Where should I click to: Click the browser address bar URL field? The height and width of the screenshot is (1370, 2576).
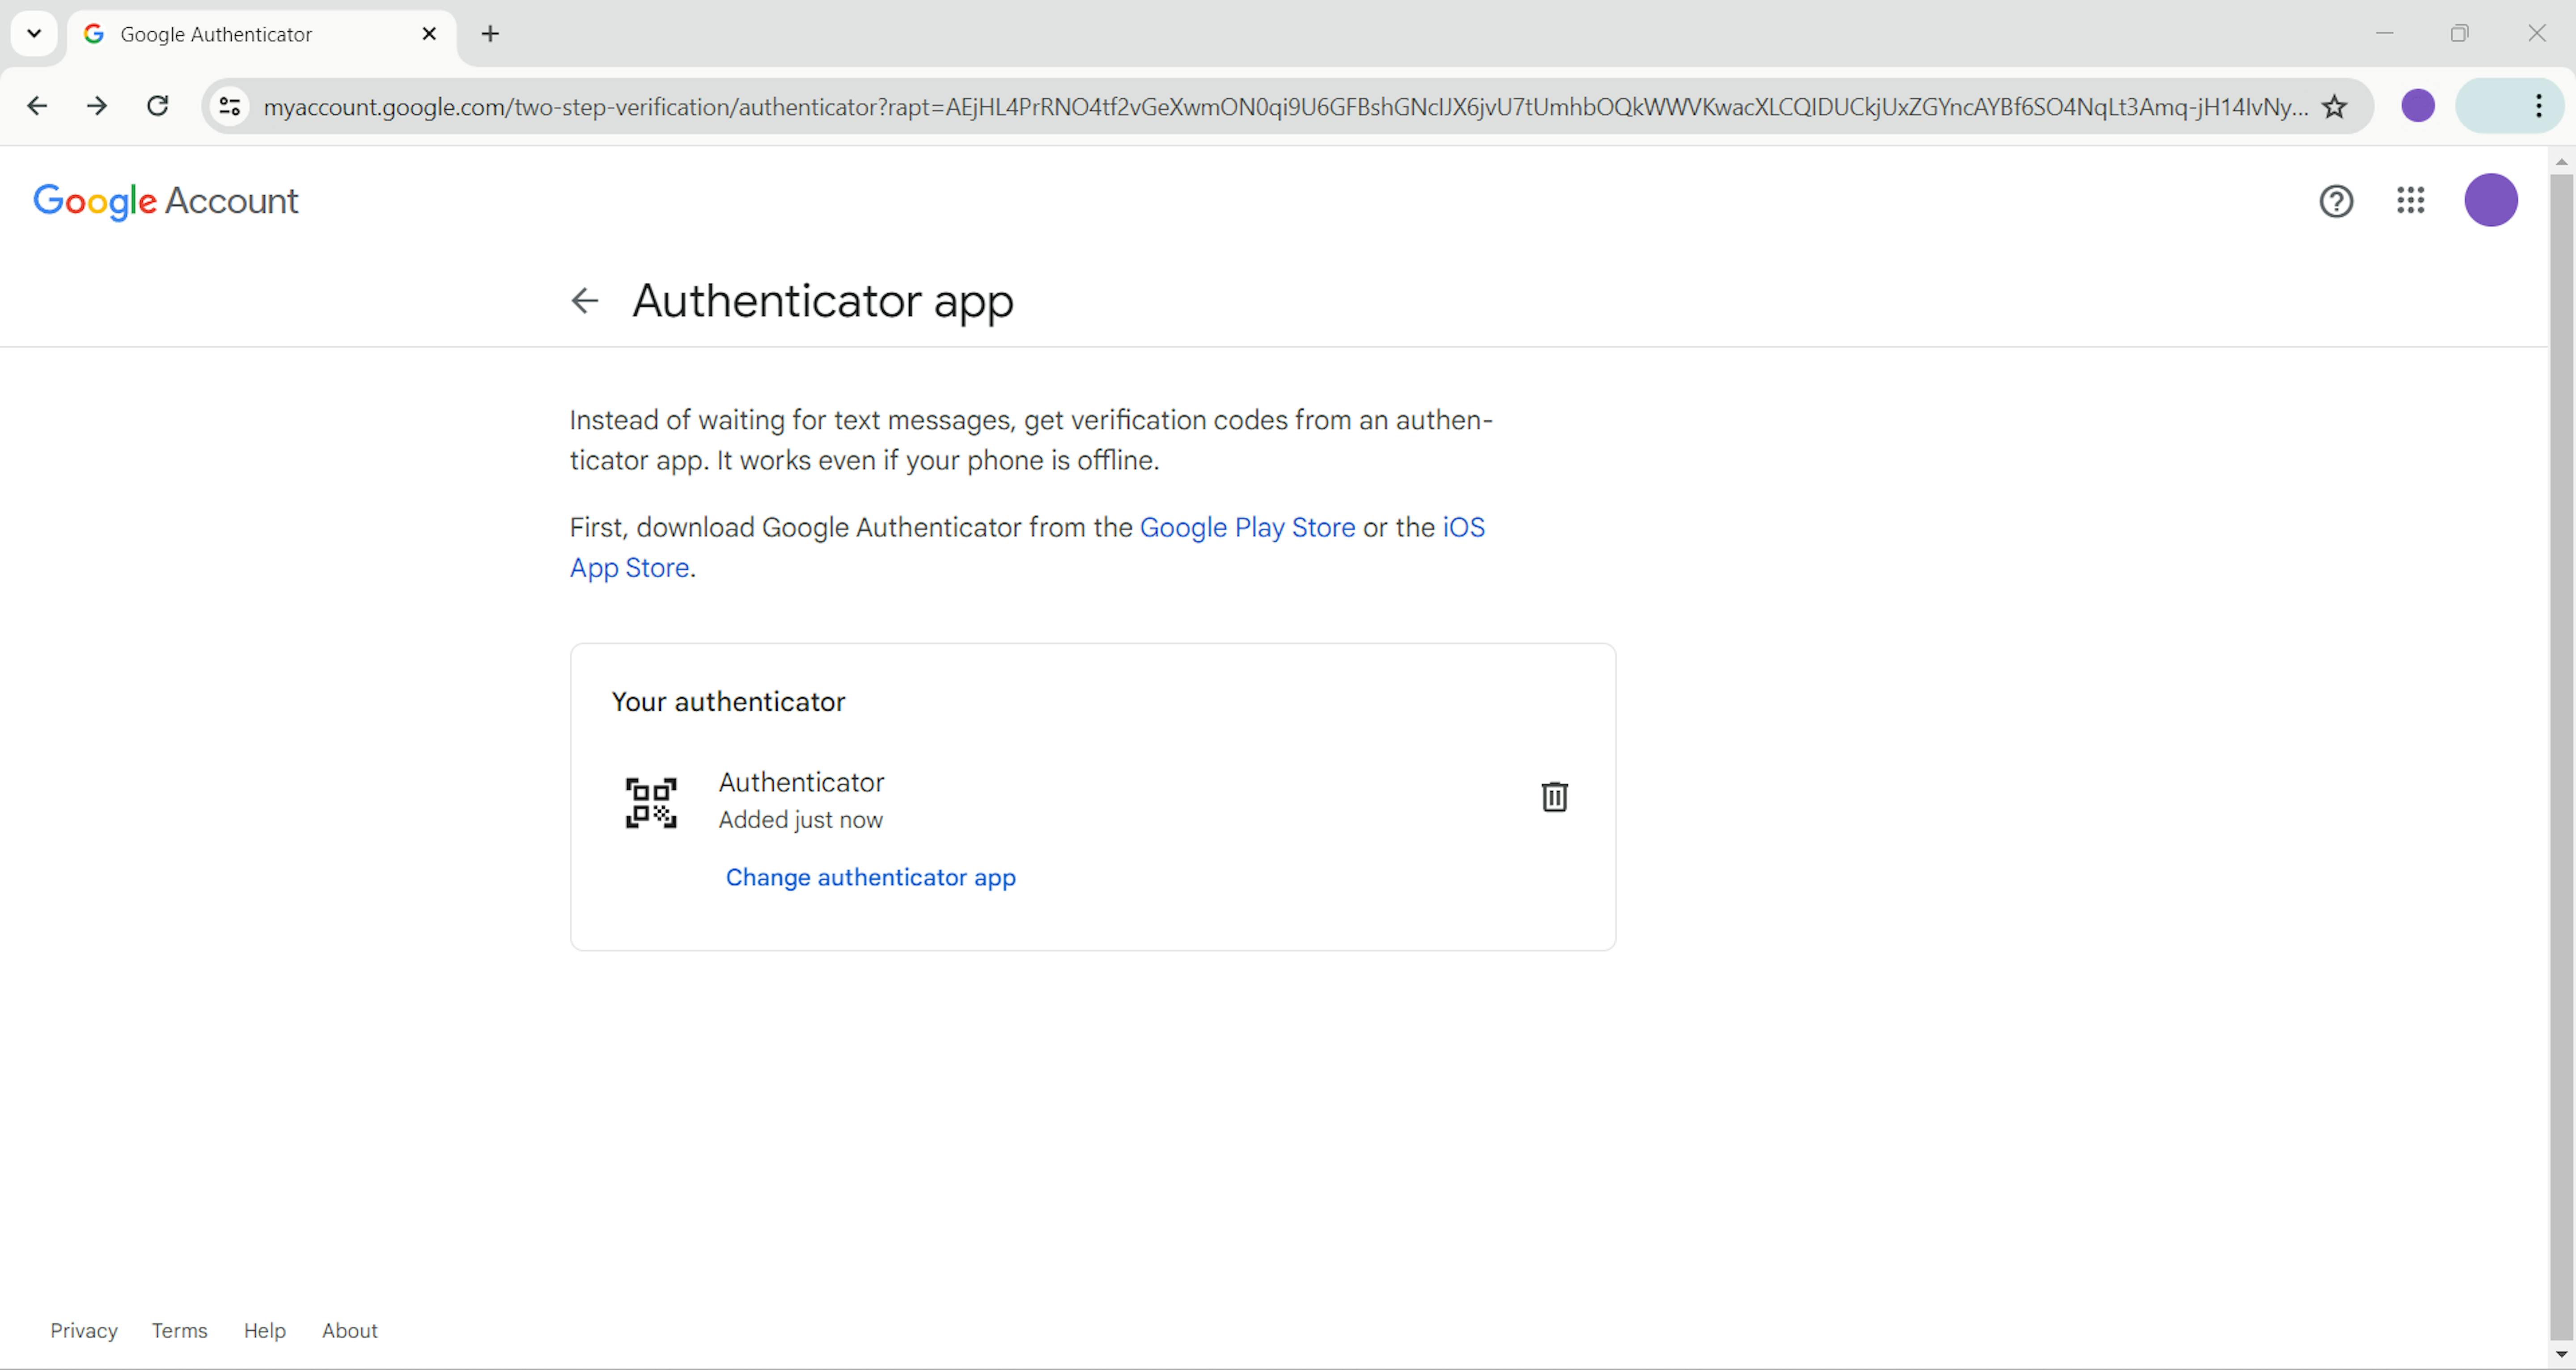point(1288,106)
